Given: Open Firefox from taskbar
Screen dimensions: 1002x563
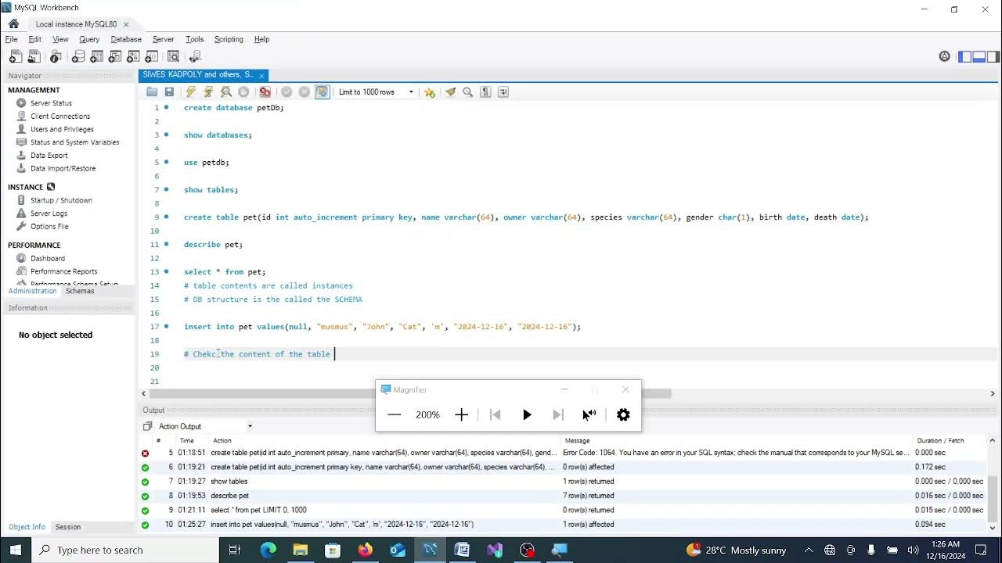Looking at the screenshot, I should click(365, 550).
